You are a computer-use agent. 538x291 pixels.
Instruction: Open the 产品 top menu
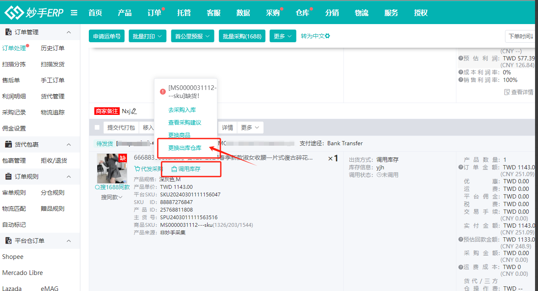coord(125,13)
